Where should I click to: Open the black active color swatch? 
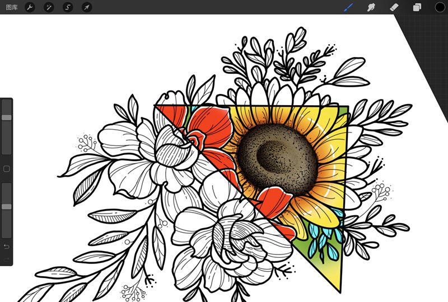coord(440,7)
